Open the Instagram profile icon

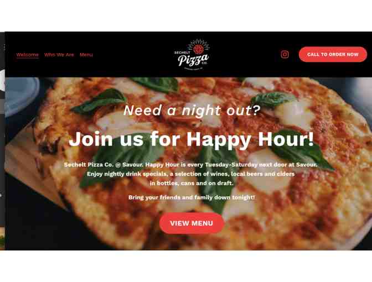[285, 55]
